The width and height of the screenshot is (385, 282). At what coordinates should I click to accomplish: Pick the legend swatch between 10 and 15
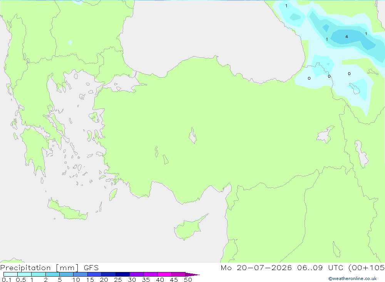80,274
